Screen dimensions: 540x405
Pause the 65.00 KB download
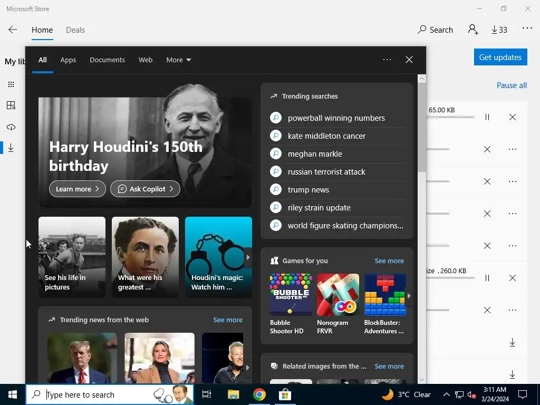(x=487, y=117)
